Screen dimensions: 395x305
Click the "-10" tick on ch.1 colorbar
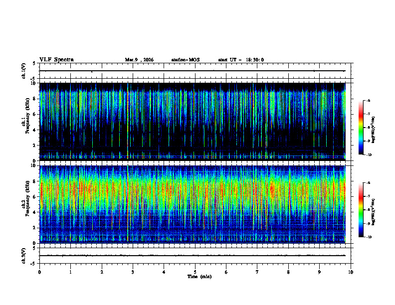[x=369, y=155]
